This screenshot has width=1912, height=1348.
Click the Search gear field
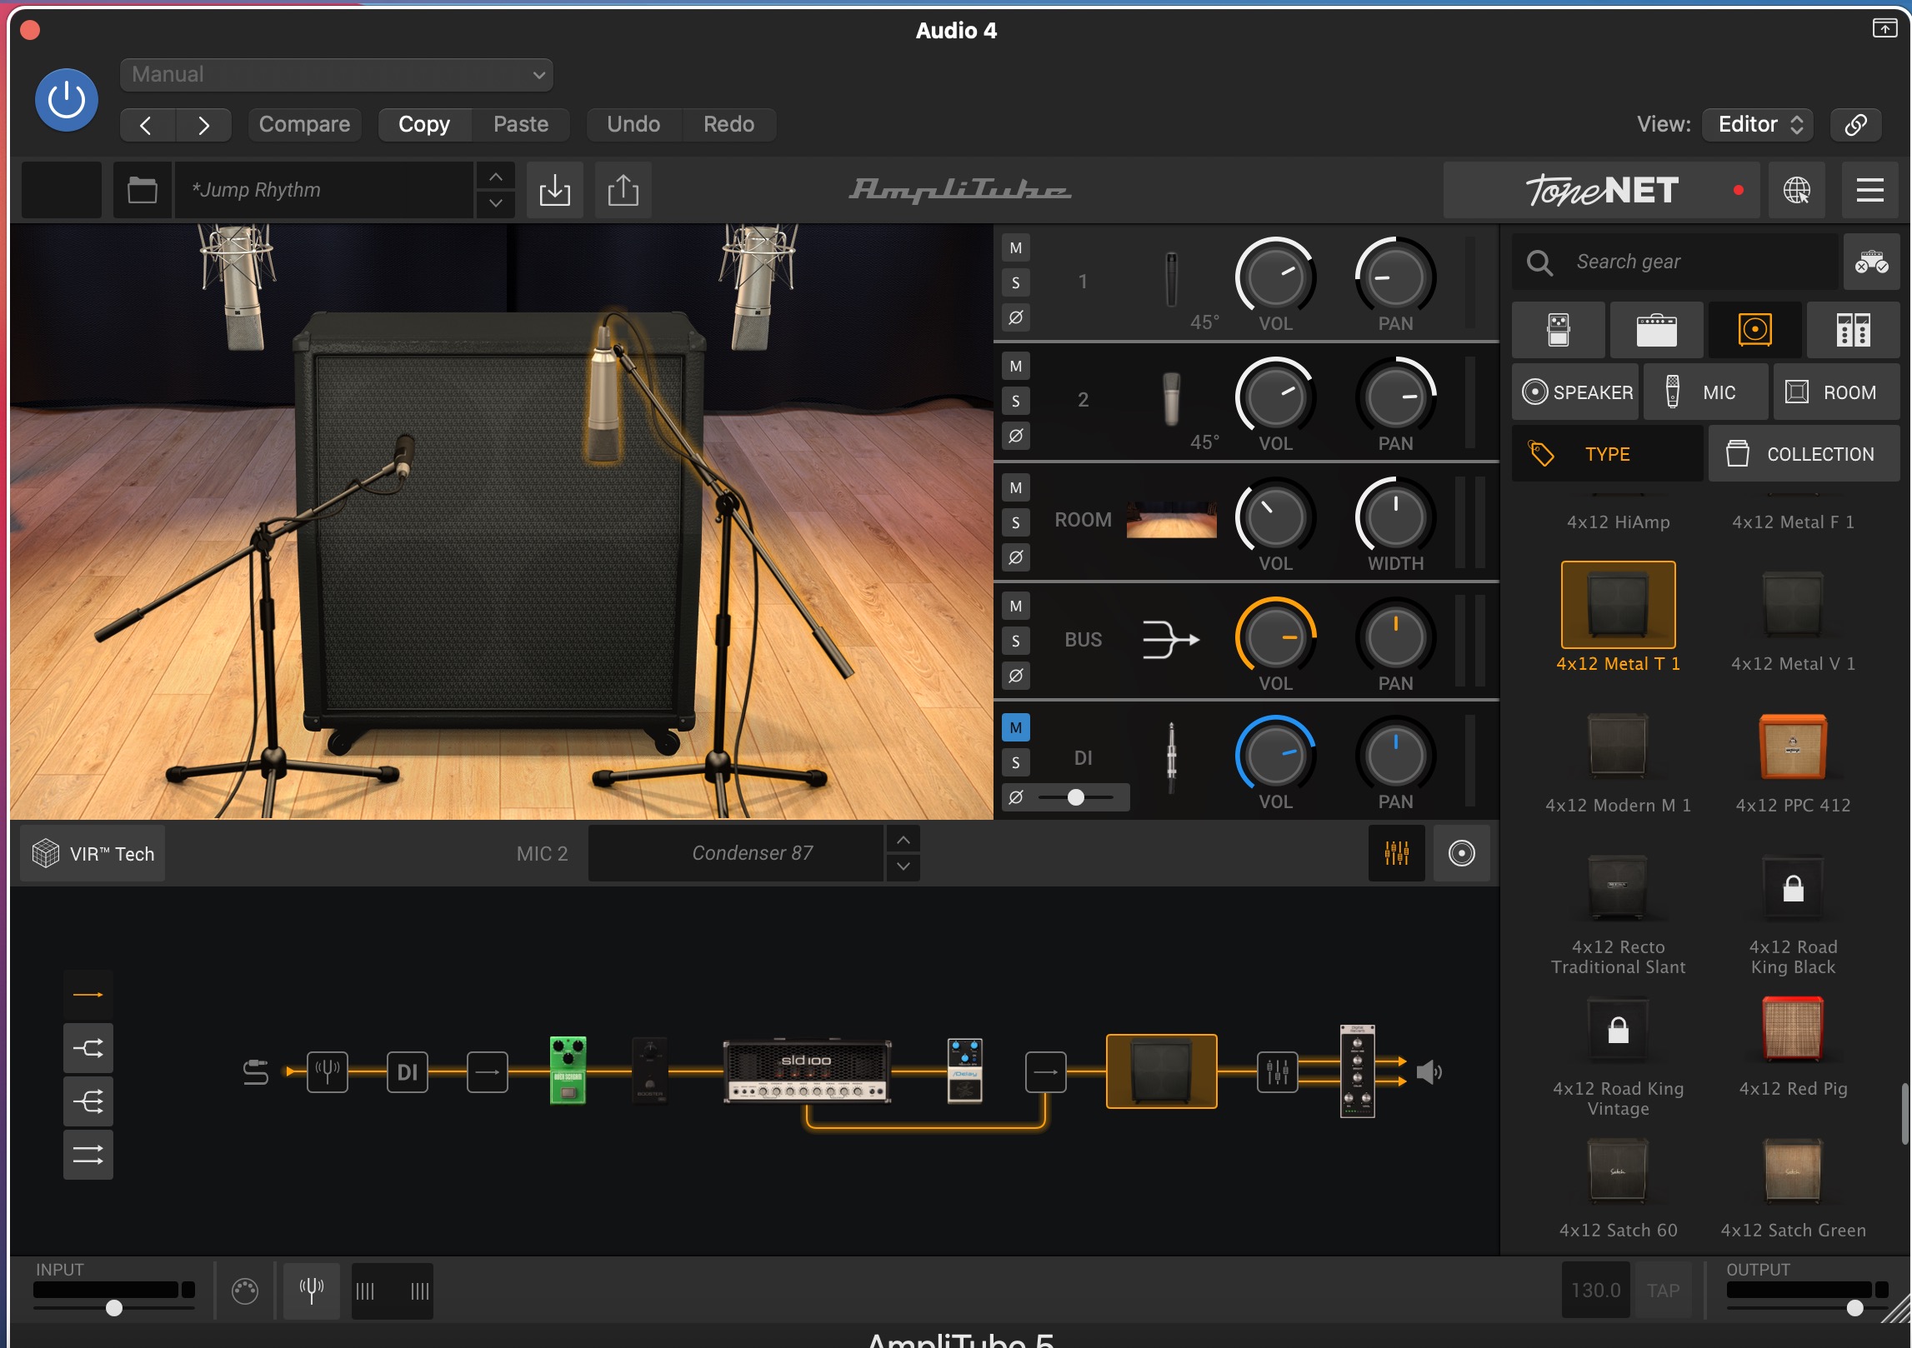(x=1675, y=262)
